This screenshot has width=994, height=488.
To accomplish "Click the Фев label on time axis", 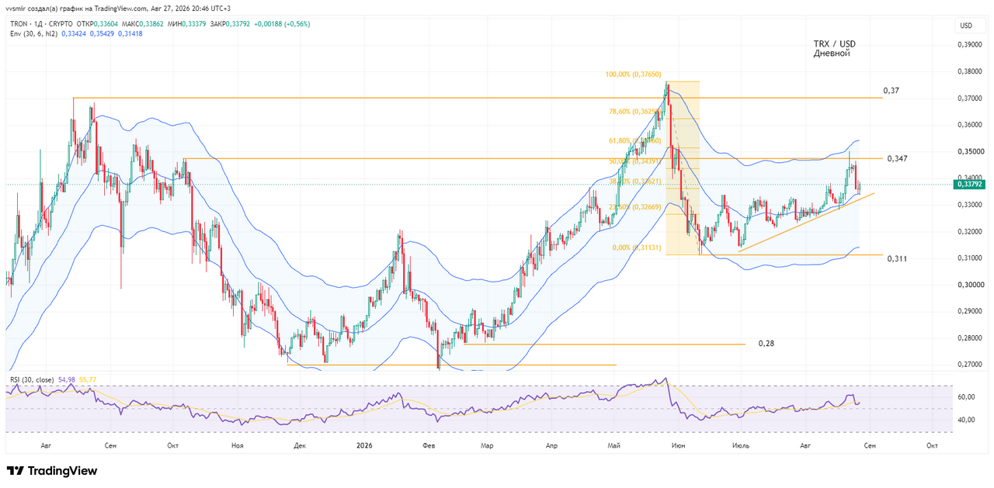I will (x=429, y=446).
